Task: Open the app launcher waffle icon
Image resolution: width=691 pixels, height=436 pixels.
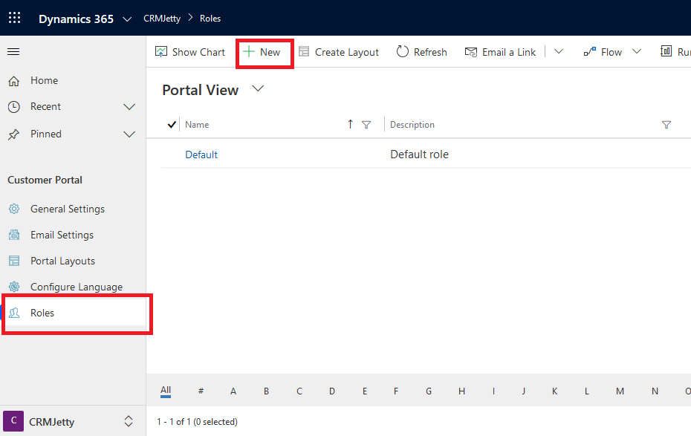Action: 15,19
